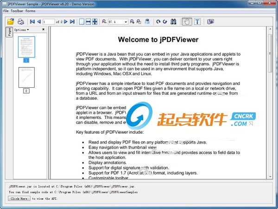Zoom out with the magnifier minus icon

104,22
